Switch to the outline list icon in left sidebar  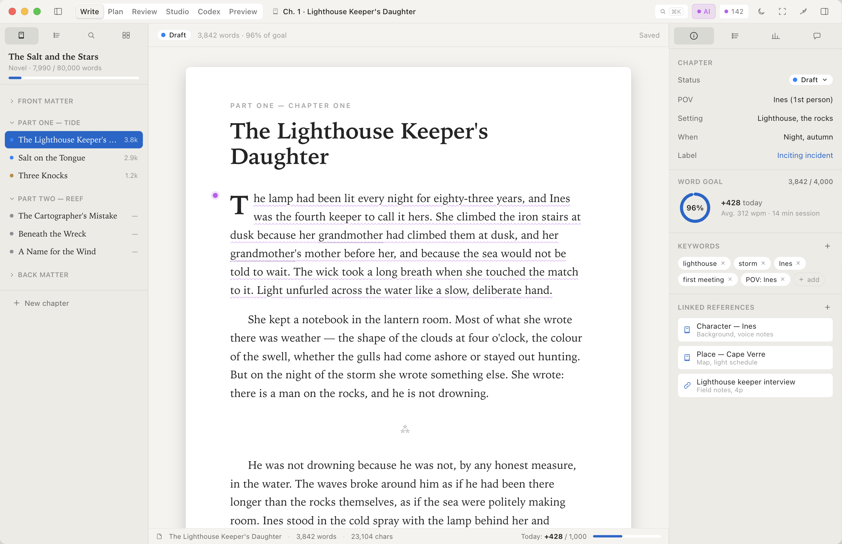click(56, 35)
